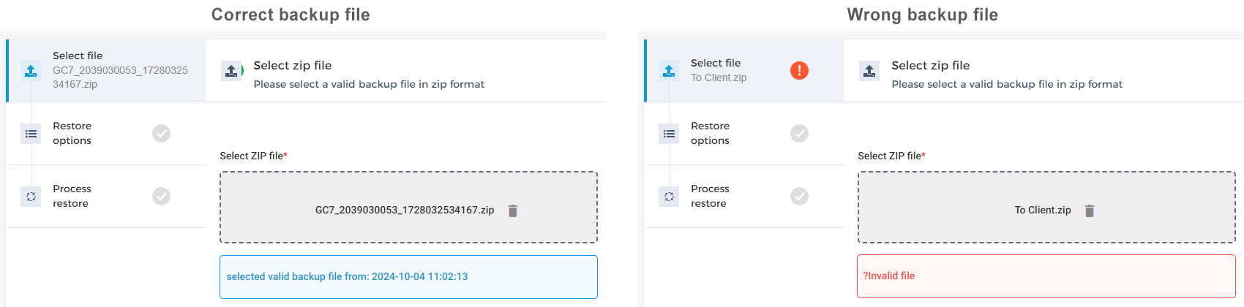Click Restore options list icon in Correct backup panel
This screenshot has height=307, width=1244.
click(31, 134)
